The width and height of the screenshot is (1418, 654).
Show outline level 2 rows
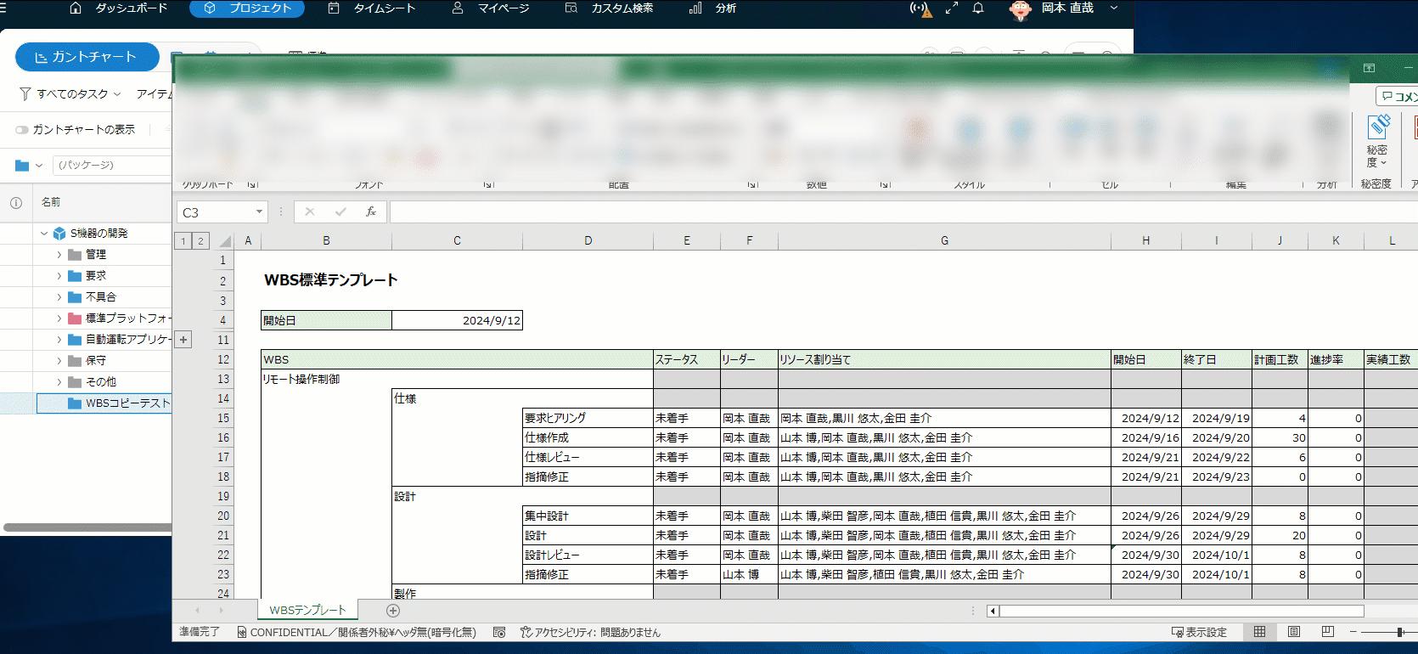(200, 241)
